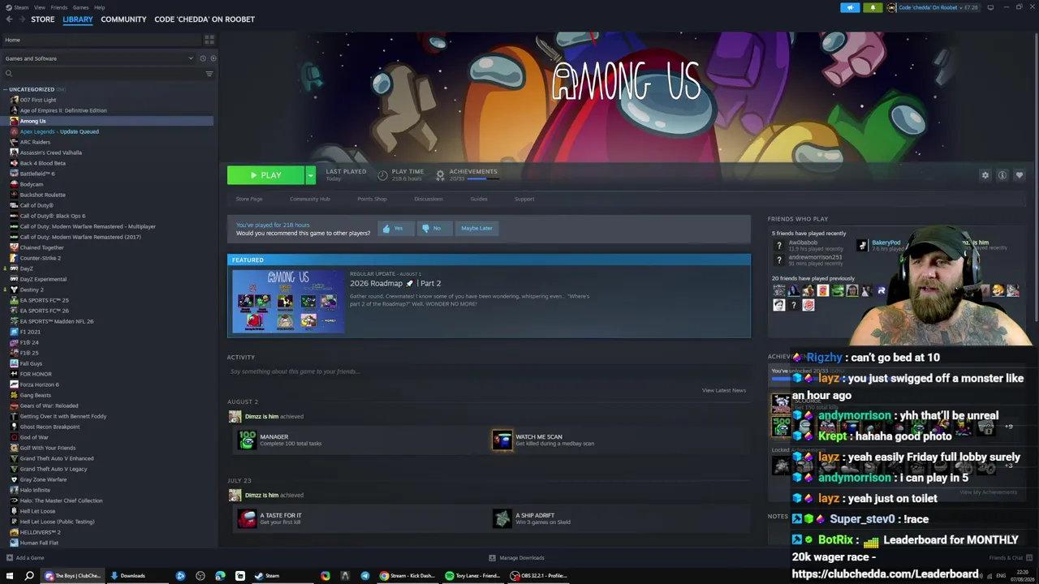Viewport: 1039px width, 584px height.
Task: Enter Big Picture mode icon
Action: [x=990, y=7]
